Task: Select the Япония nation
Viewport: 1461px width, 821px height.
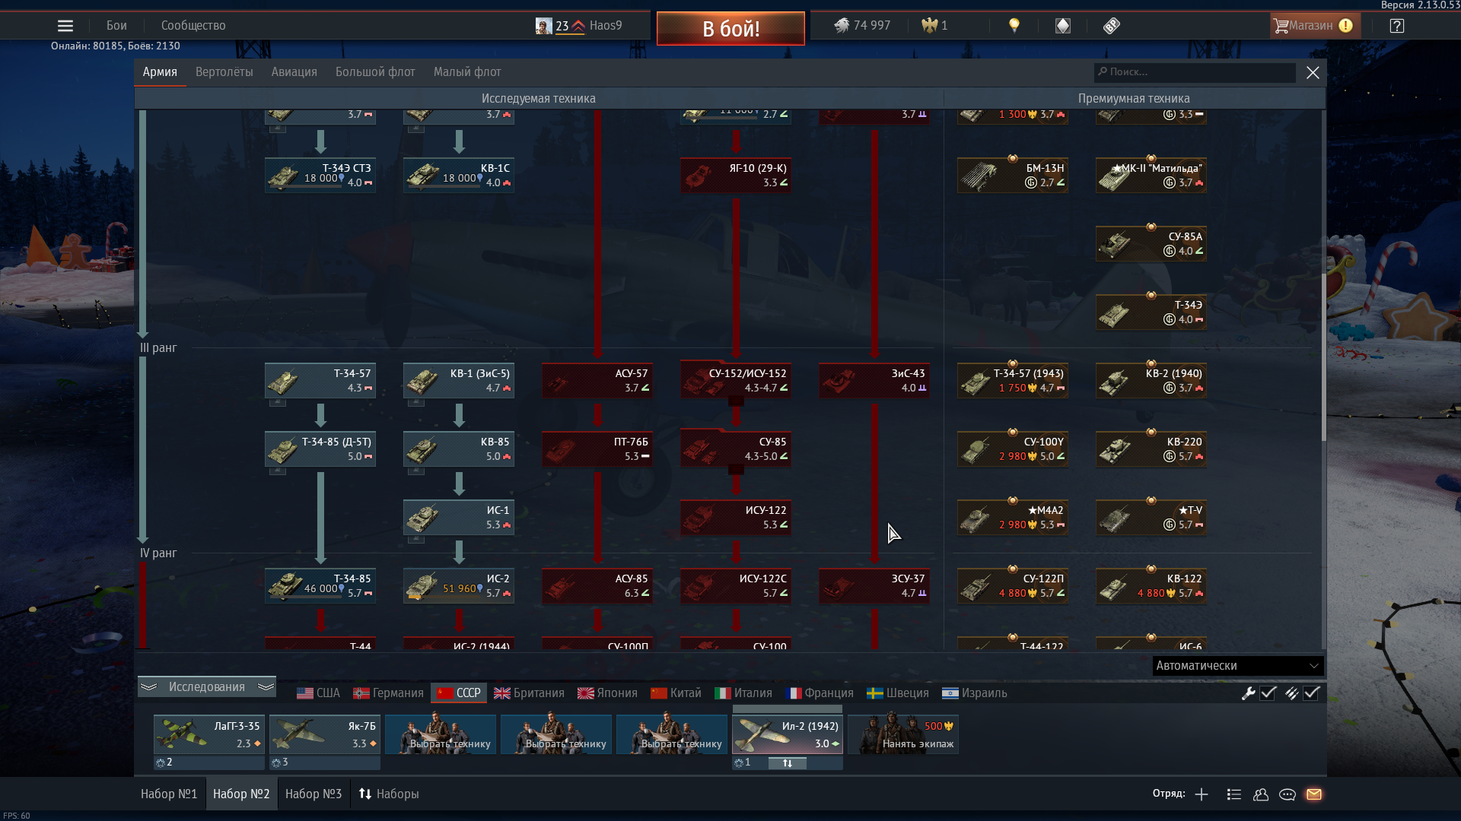Action: tap(607, 693)
